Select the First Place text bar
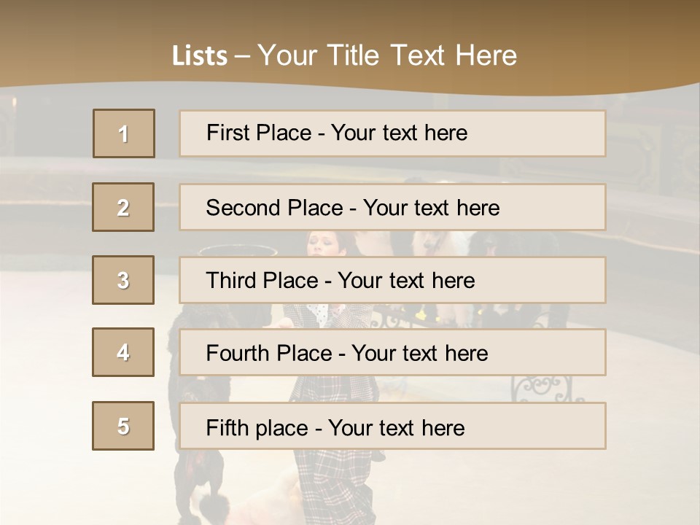700x525 pixels. click(392, 133)
